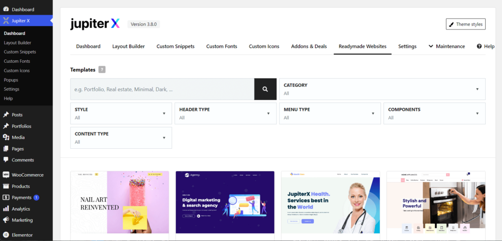The height and width of the screenshot is (241, 502).
Task: Click the Dashboard gauge icon in sidebar
Action: click(x=6, y=9)
